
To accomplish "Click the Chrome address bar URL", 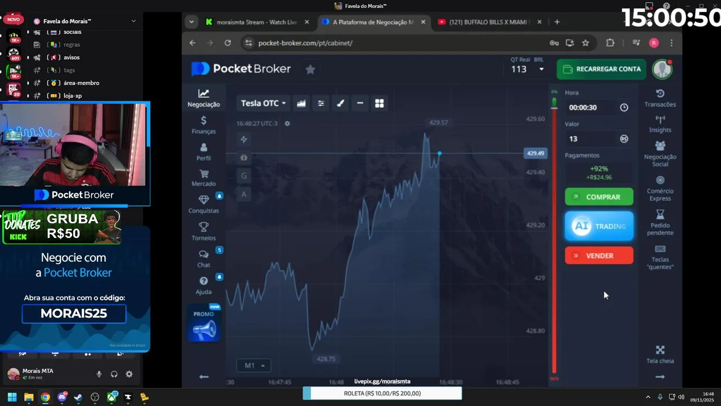I will 305,43.
